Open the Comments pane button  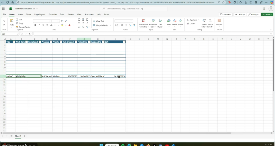(226, 14)
